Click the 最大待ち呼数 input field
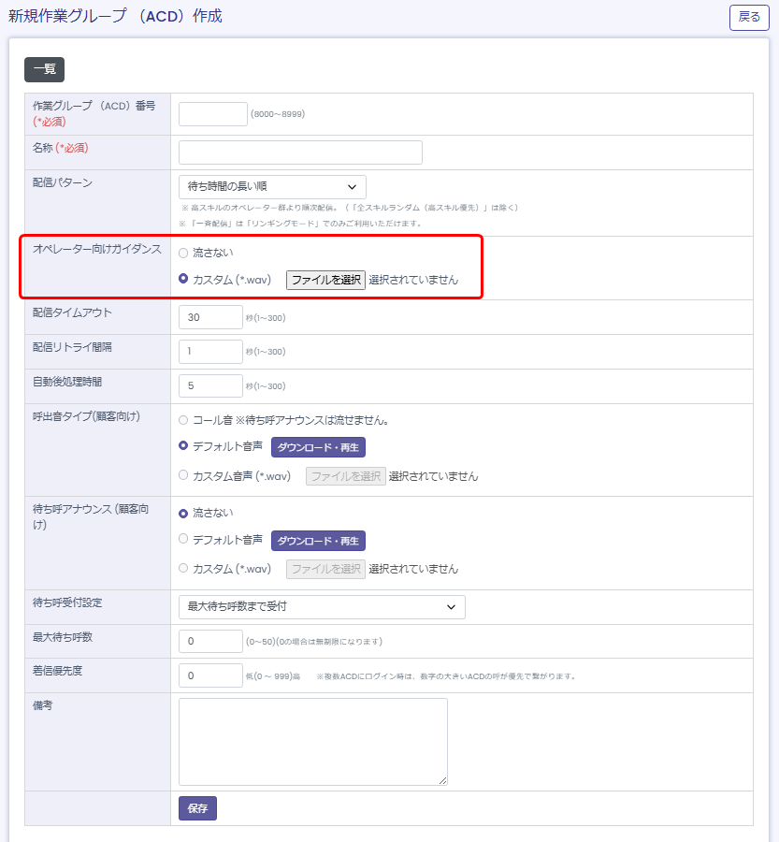 point(210,641)
